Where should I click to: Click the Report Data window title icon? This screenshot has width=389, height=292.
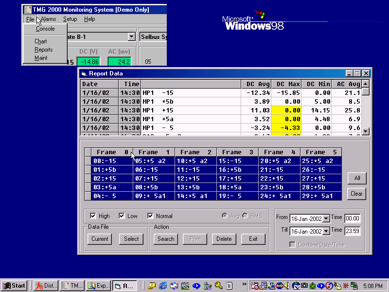[84, 73]
